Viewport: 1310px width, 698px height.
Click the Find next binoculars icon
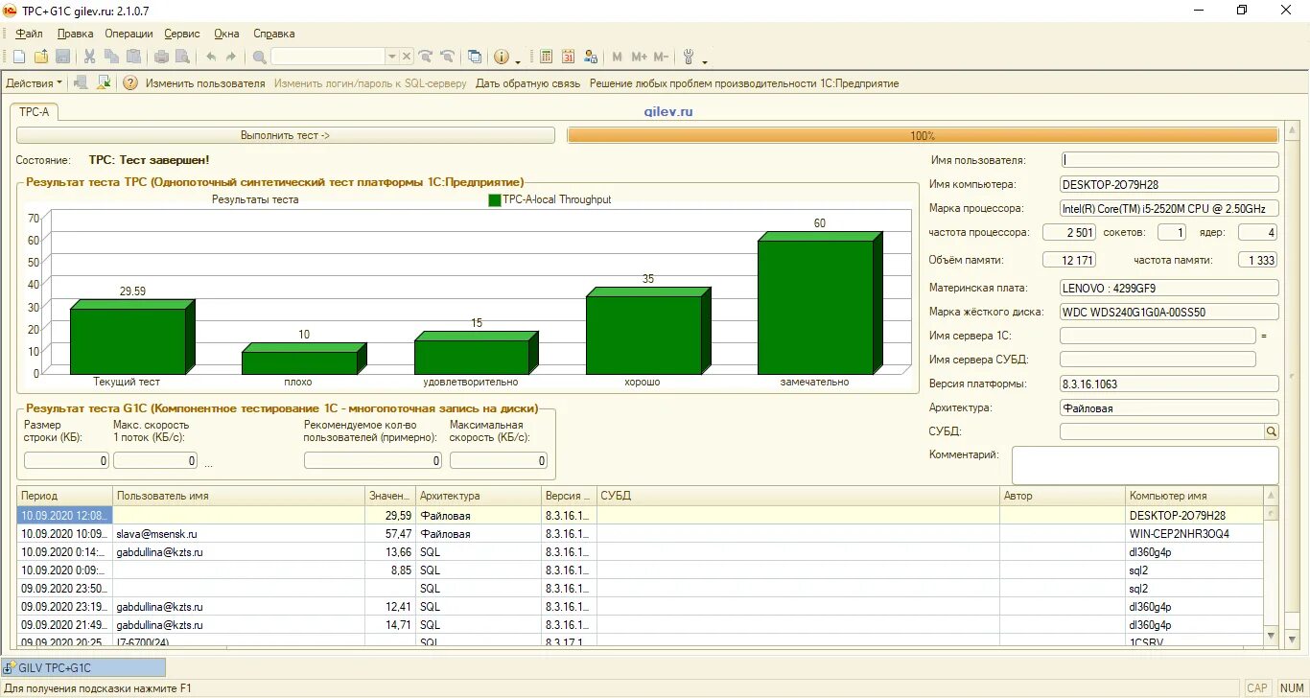(426, 57)
